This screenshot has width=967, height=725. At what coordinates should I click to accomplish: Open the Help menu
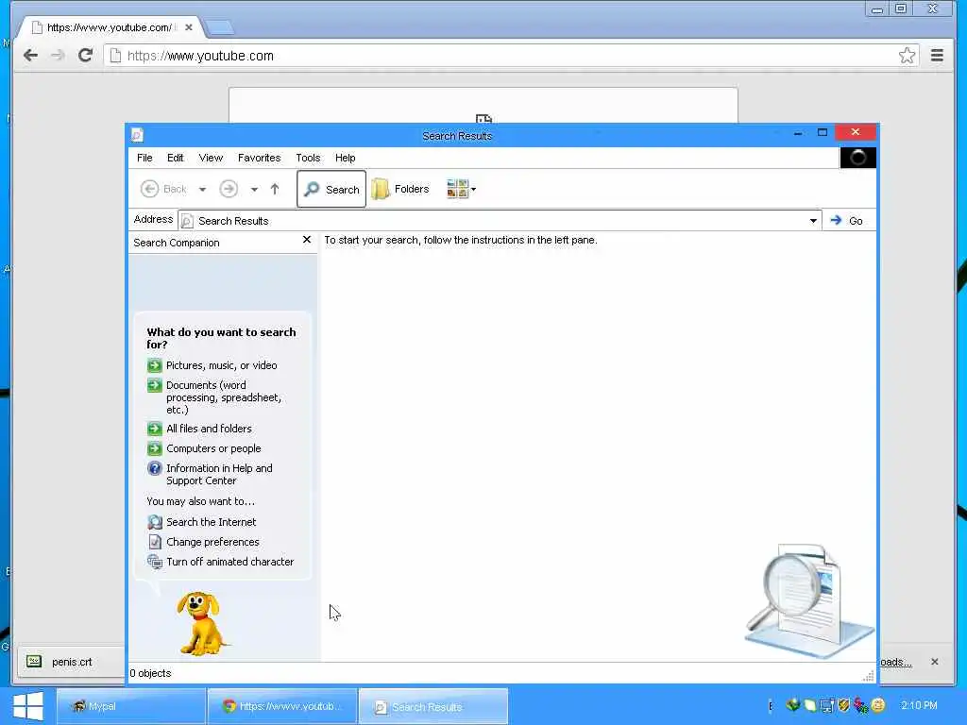[x=345, y=158]
